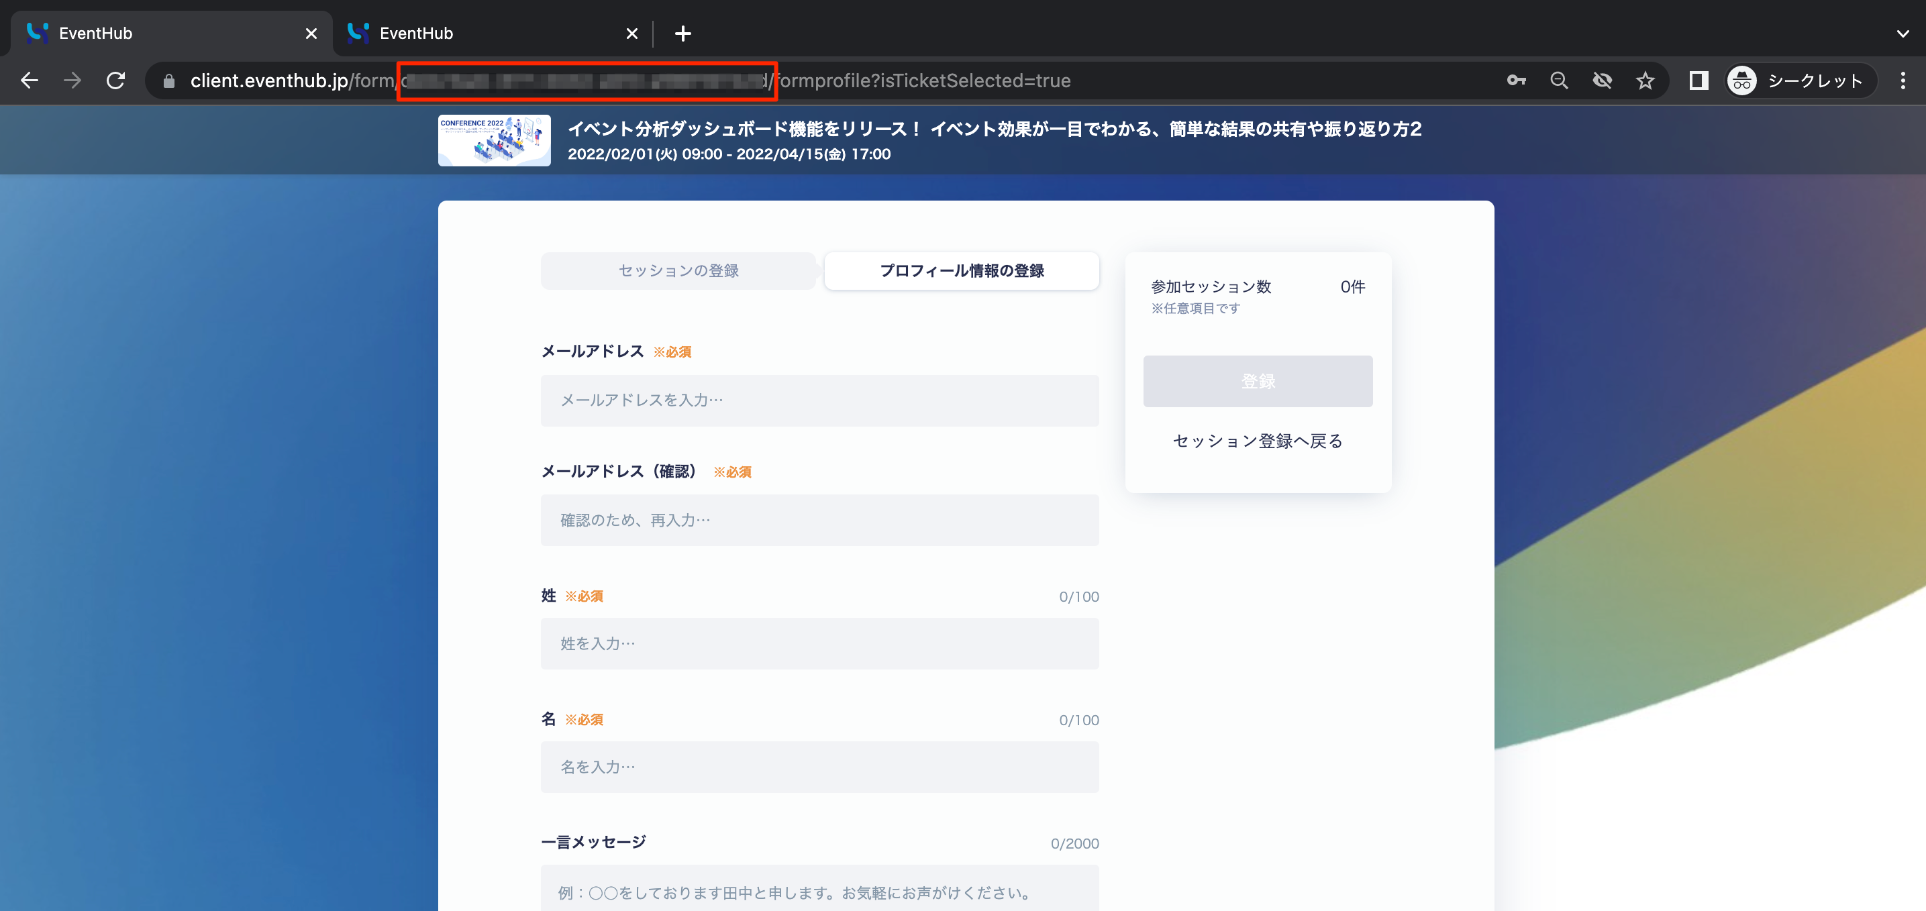Select the プロフィール情報の登録 tab
Screen dimensions: 1926x911
coord(962,270)
